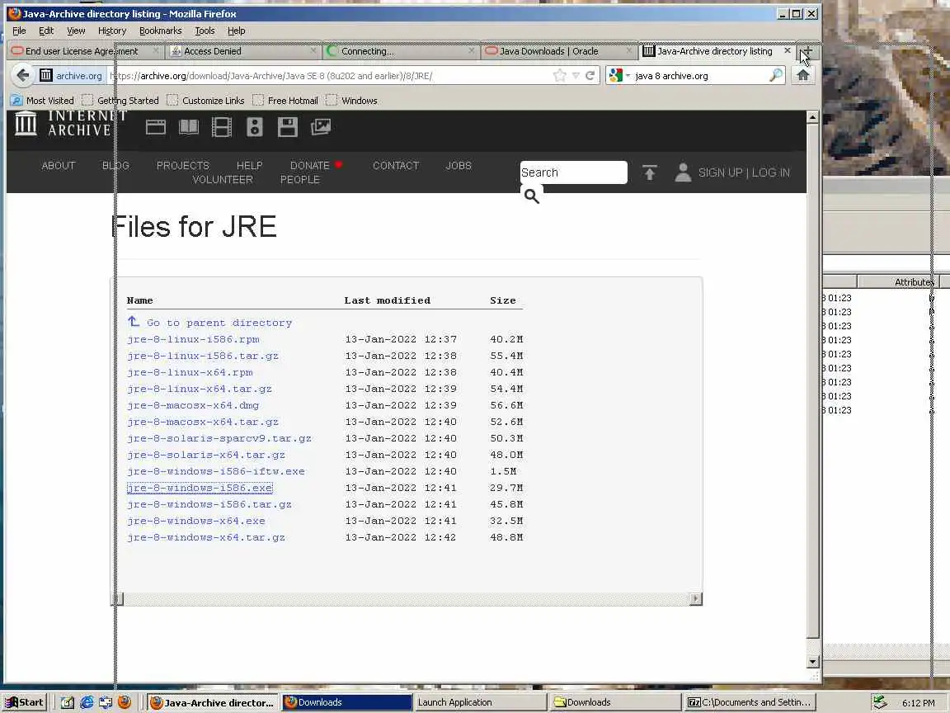Open the Web (Wayback) media icon
Viewport: 950px width, 713px height.
pyautogui.click(x=156, y=127)
